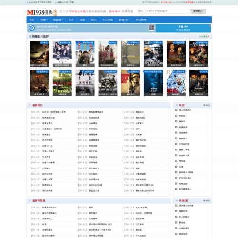This screenshot has width=238, height=238.
Task: Click the 最新电影 section heading
Action: pyautogui.click(x=38, y=105)
